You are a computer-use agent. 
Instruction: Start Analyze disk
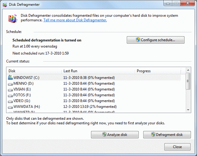click(x=115, y=135)
